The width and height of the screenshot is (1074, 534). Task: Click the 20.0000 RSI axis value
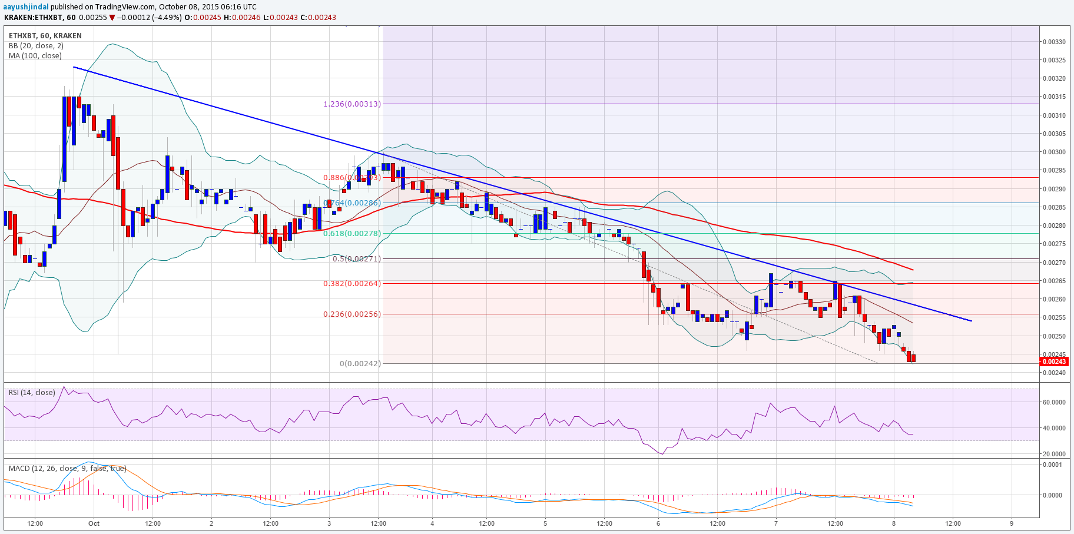click(x=1054, y=454)
